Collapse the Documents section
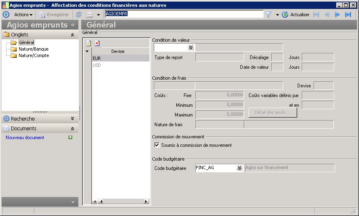Image resolution: width=359 pixels, height=216 pixels. tap(72, 128)
